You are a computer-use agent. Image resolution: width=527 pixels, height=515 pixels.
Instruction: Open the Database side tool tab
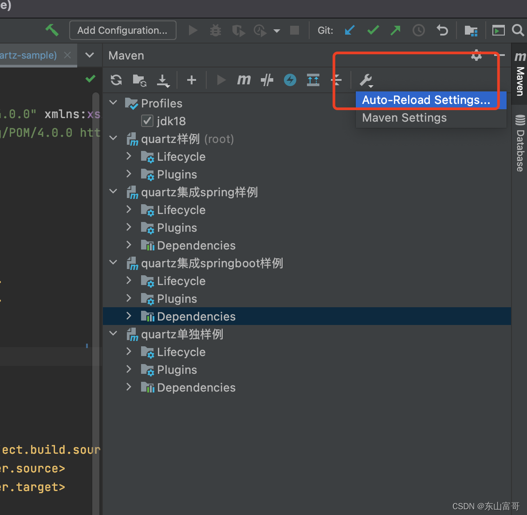pos(519,144)
